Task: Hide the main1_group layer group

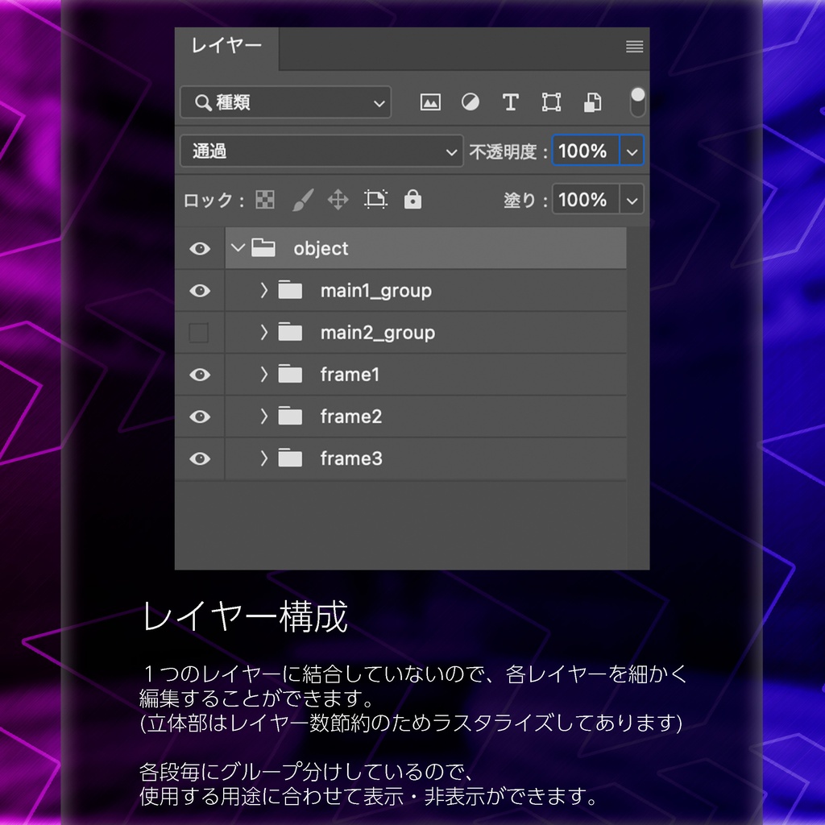Action: click(200, 290)
